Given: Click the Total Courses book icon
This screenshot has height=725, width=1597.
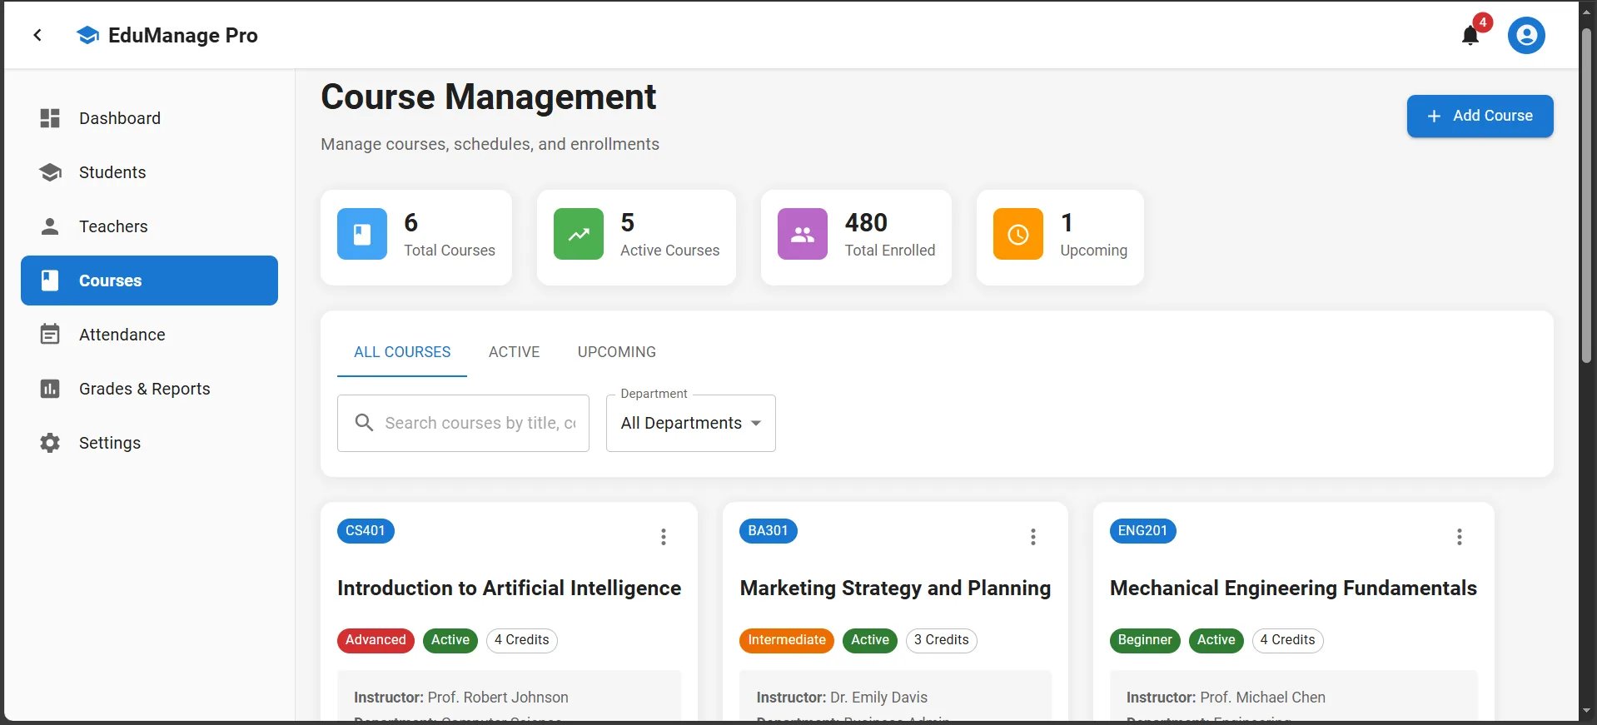Looking at the screenshot, I should (362, 234).
